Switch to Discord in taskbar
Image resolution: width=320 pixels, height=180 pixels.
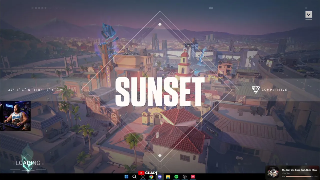(159, 177)
